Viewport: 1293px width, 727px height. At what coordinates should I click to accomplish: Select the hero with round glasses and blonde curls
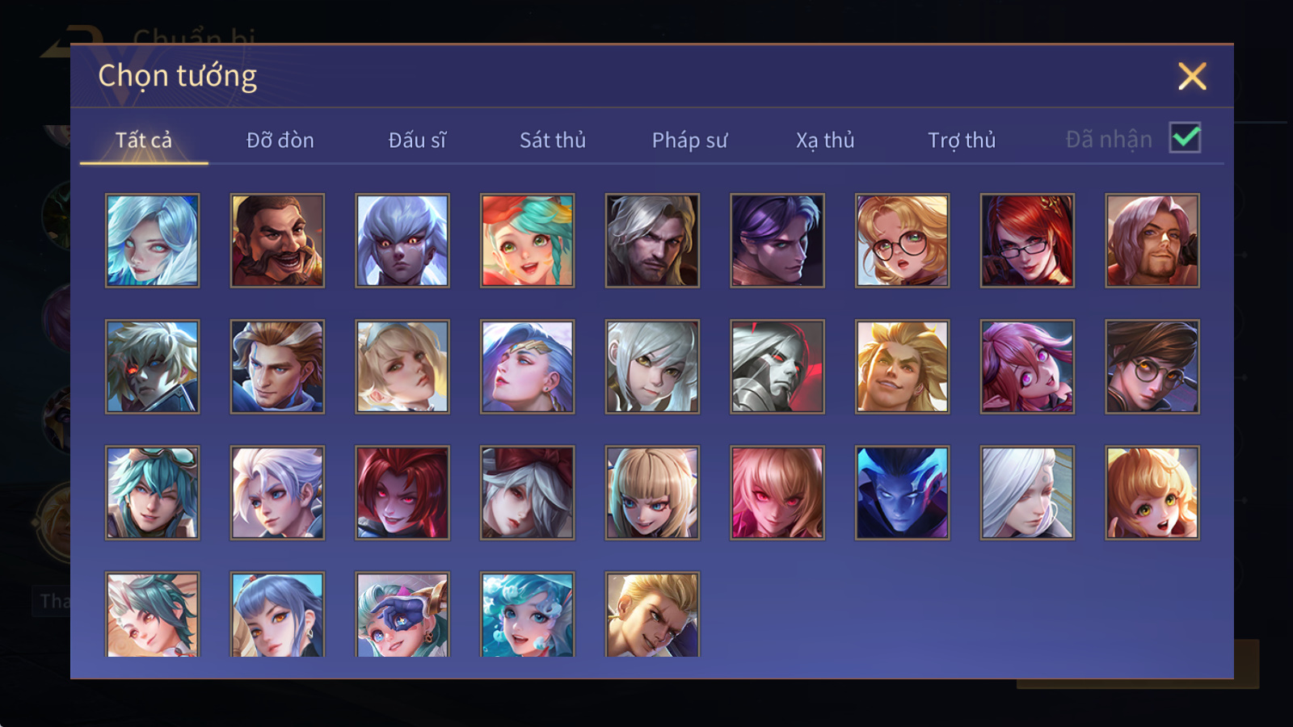pyautogui.click(x=902, y=241)
